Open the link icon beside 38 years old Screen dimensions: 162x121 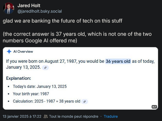click(x=85, y=101)
